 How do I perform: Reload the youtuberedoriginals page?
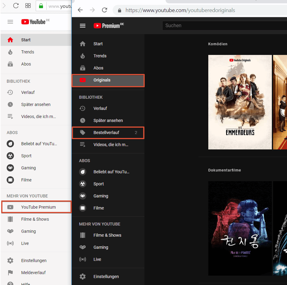[x=104, y=10]
